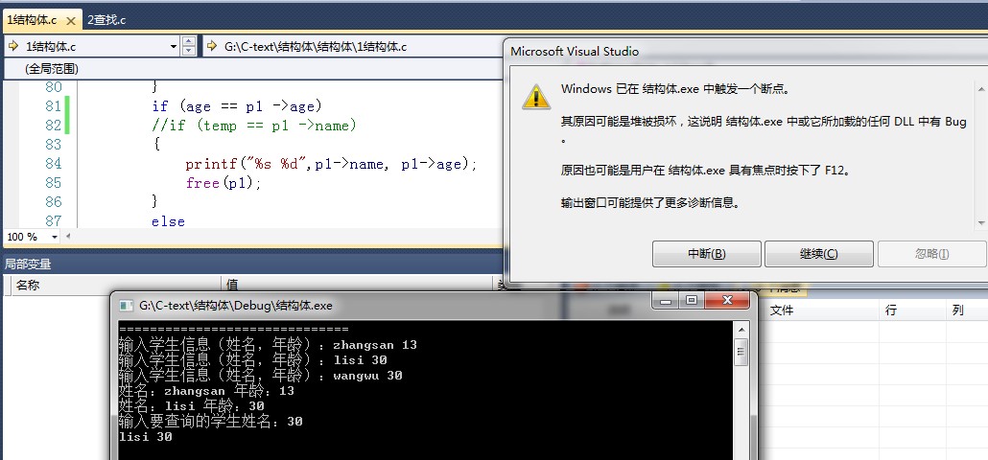Image resolution: width=988 pixels, height=460 pixels.
Task: Click the console title G:\C-text\结构体\Debug\结构体.exe
Action: pyautogui.click(x=236, y=306)
